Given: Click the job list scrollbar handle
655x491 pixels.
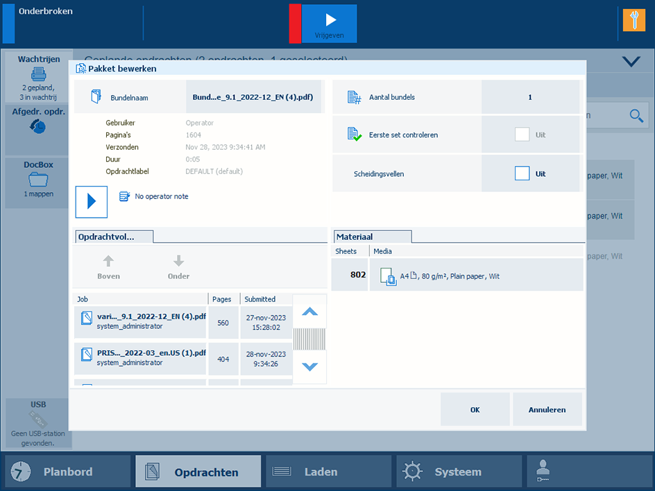Looking at the screenshot, I should click(x=309, y=339).
